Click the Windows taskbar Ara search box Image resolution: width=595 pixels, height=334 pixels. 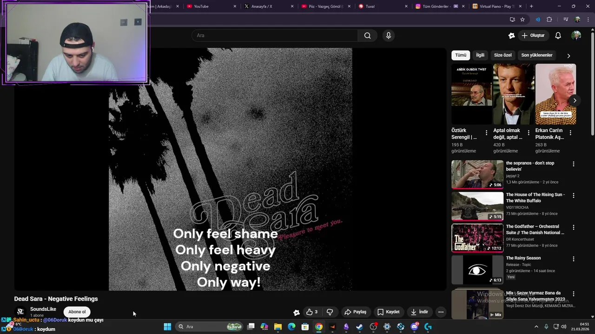pos(210,327)
